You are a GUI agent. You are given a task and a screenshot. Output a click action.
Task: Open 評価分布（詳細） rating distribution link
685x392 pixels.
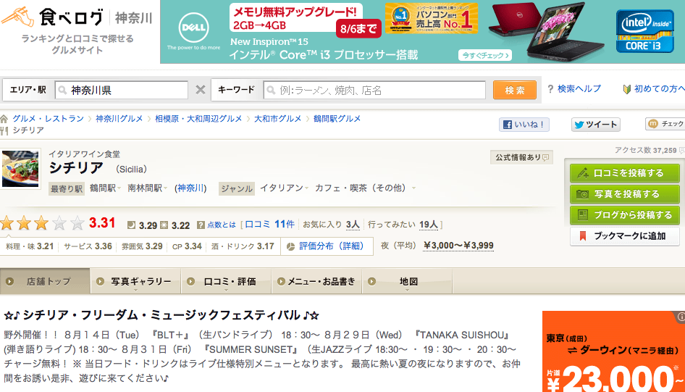click(x=331, y=246)
